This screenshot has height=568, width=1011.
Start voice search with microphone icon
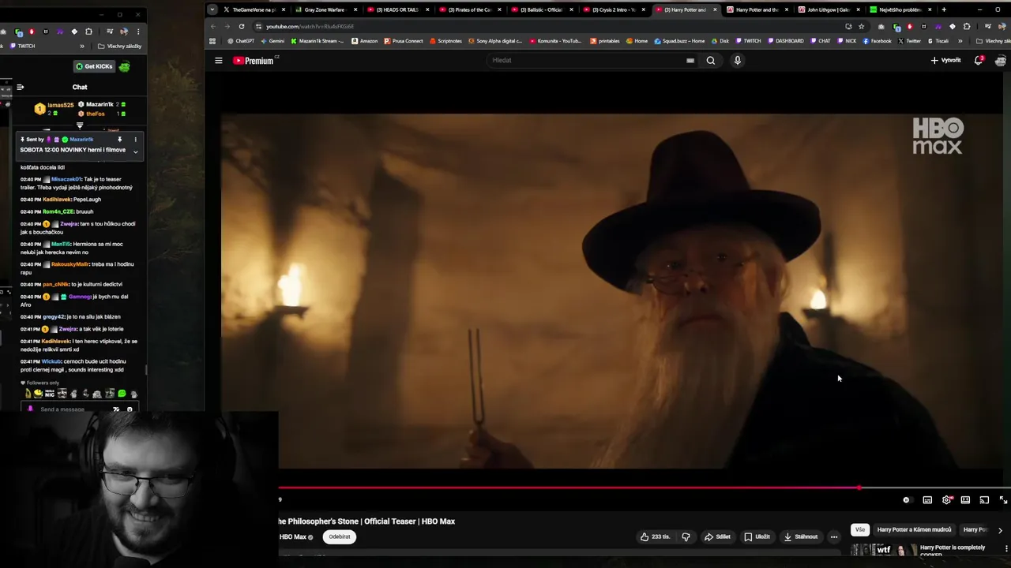click(738, 60)
